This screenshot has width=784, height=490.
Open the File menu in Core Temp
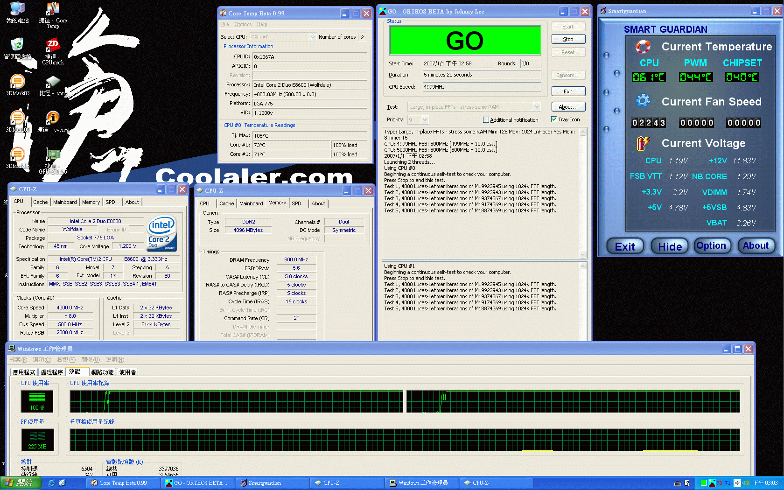[x=225, y=24]
